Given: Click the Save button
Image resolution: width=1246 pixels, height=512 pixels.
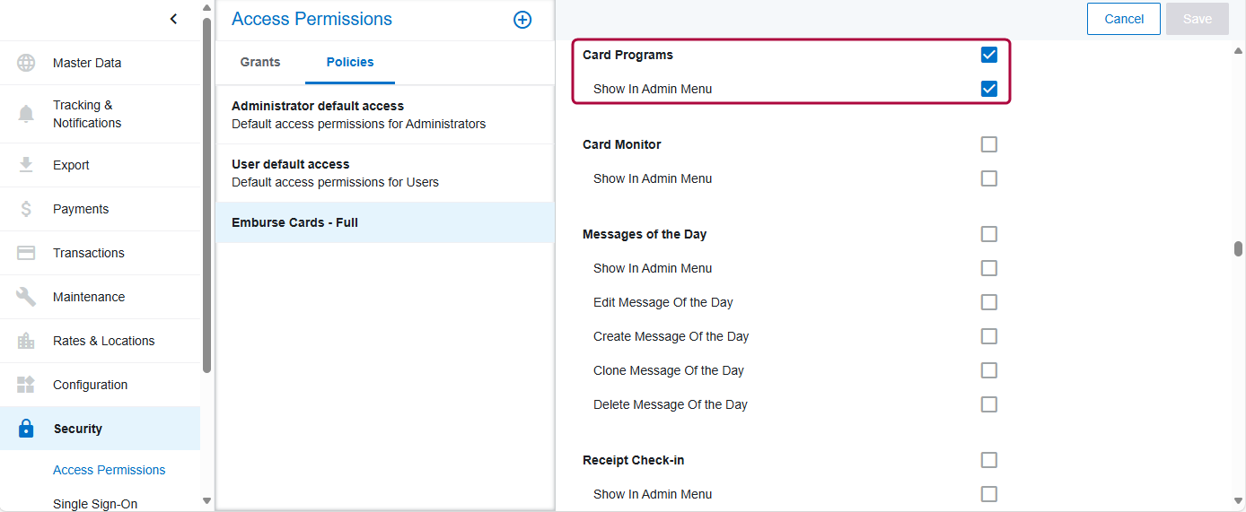Looking at the screenshot, I should [1198, 19].
